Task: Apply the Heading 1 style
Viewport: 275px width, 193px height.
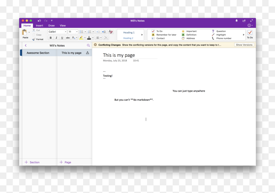Action: (129, 33)
